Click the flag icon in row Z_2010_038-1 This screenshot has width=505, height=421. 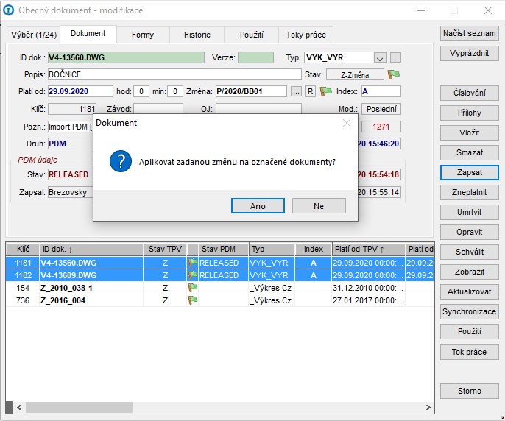(193, 288)
